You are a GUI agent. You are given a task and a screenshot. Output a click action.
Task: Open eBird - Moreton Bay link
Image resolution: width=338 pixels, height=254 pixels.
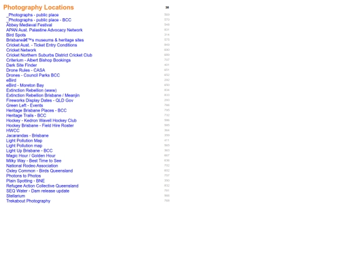25,85
